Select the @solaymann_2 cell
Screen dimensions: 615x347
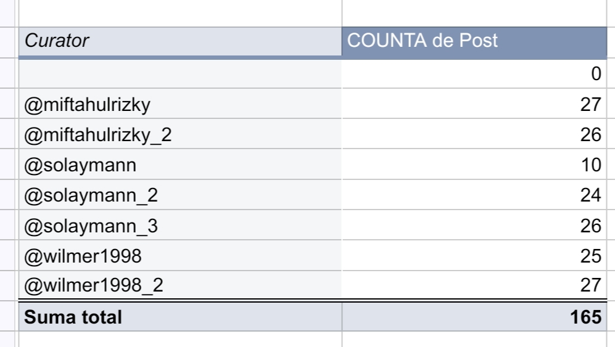point(180,195)
